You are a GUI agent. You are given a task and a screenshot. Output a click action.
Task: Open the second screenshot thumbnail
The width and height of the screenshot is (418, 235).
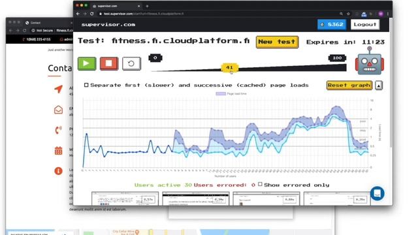coord(196,198)
